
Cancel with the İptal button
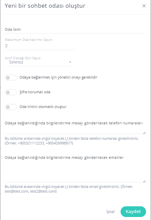click(x=111, y=211)
